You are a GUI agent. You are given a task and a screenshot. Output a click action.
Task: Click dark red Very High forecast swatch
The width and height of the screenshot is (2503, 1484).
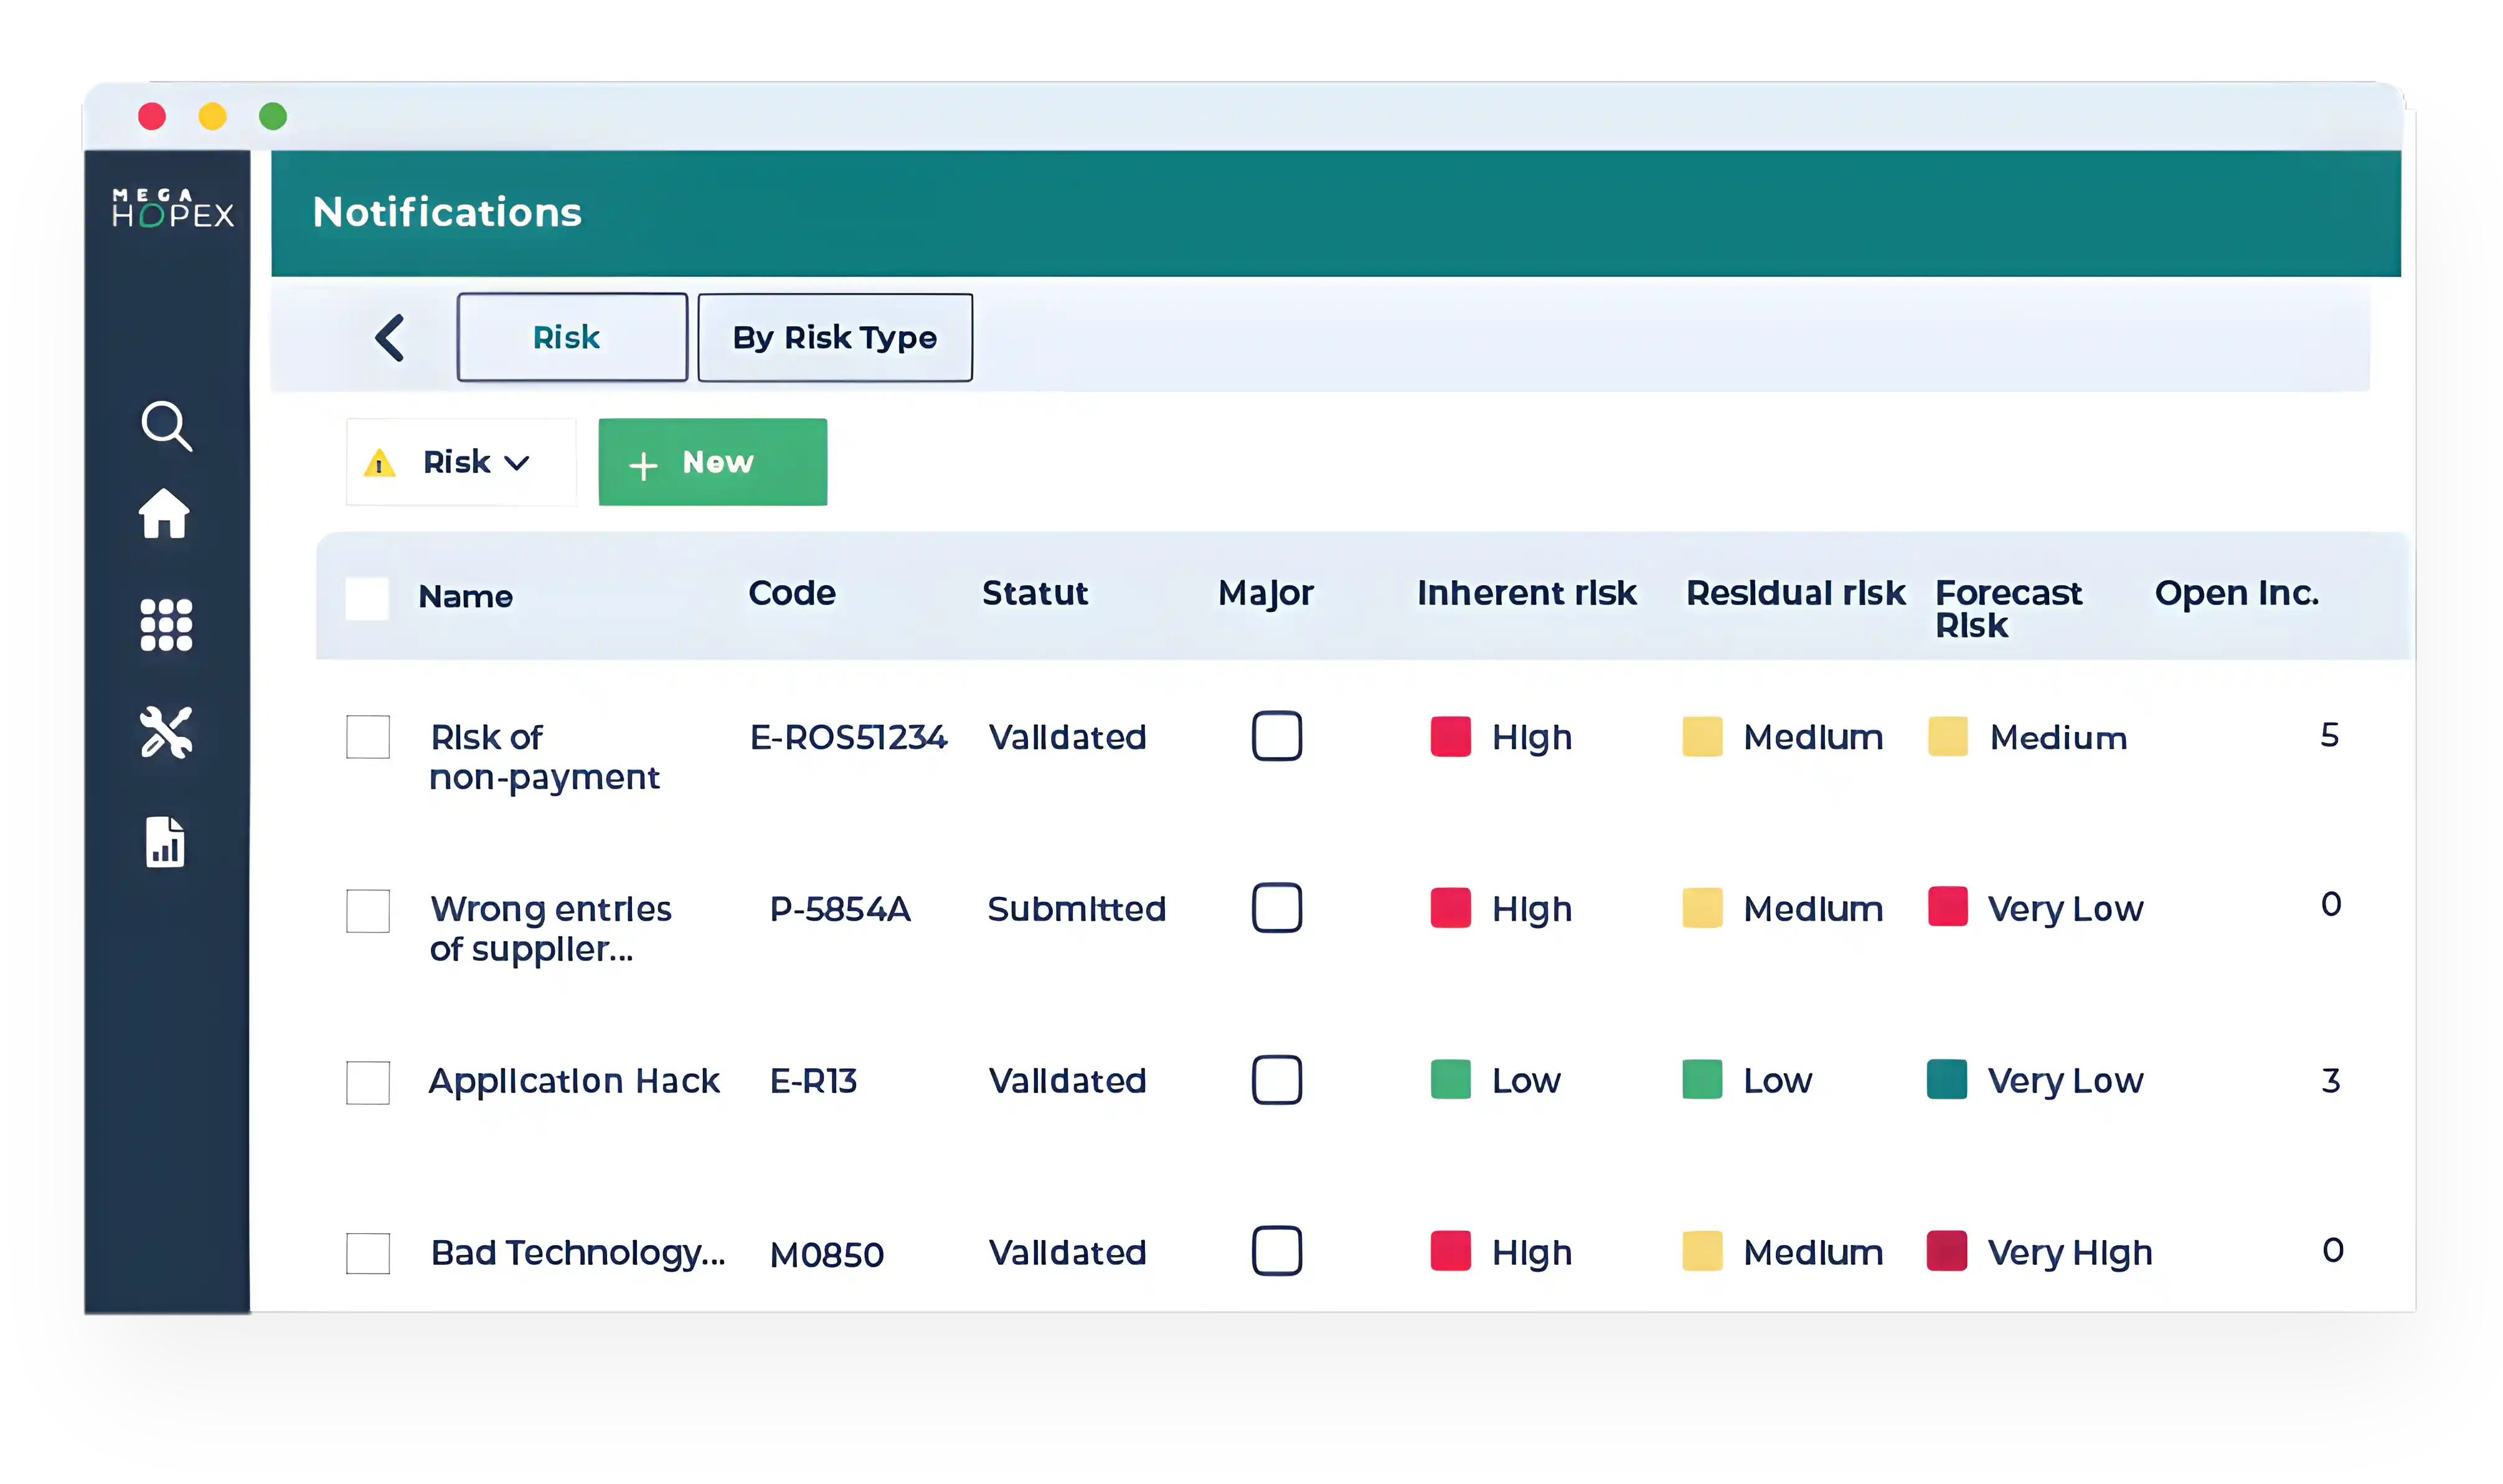tap(1946, 1251)
